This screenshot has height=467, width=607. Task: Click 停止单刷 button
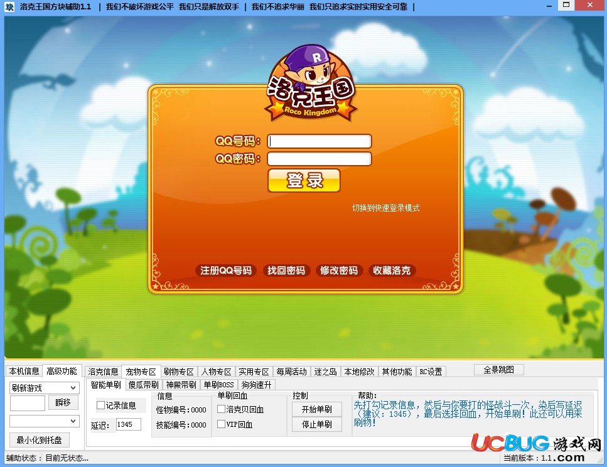pos(316,424)
